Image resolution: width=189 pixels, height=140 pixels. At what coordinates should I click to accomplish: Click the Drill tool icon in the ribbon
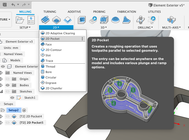point(140,20)
